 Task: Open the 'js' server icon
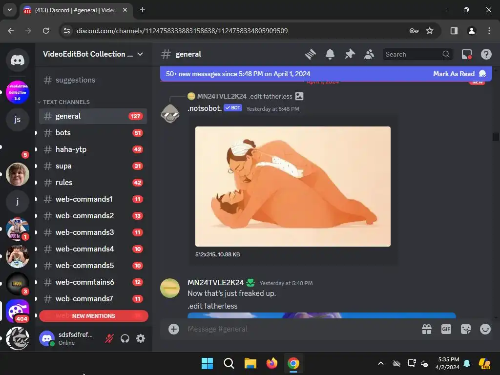pos(18,120)
